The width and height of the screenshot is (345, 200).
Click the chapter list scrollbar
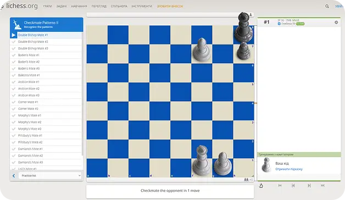pos(82,93)
